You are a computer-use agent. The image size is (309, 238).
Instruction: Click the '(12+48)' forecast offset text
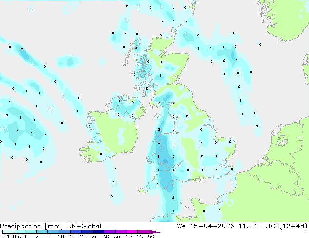click(293, 226)
